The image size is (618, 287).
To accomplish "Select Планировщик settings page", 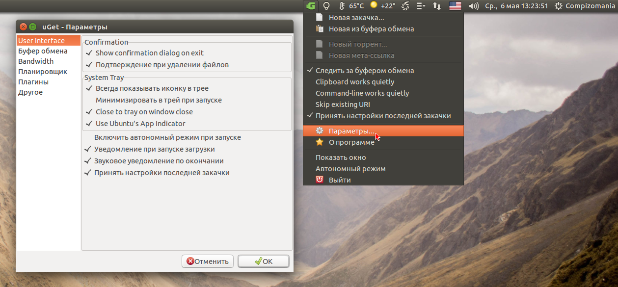I will pyautogui.click(x=48, y=72).
